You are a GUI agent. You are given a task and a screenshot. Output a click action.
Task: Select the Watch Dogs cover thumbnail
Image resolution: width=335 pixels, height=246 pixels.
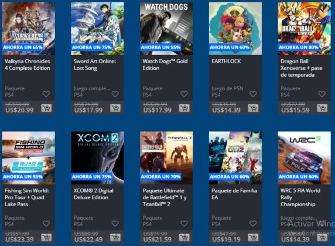tap(166, 29)
